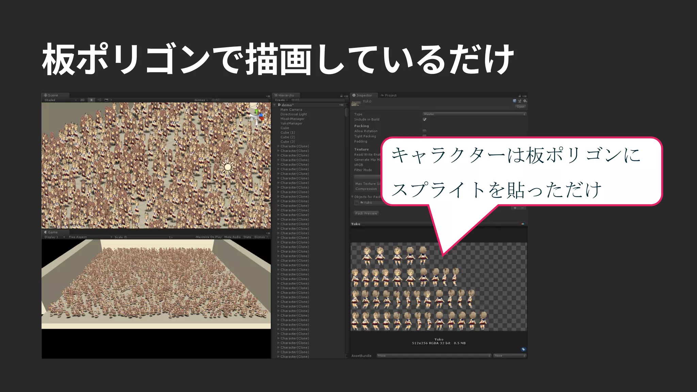Open Yuko asset help book icon
The height and width of the screenshot is (392, 697).
[x=514, y=101]
